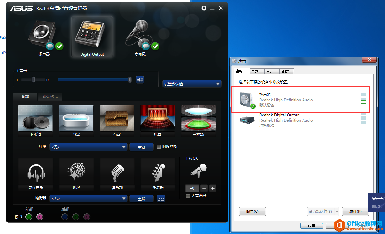Click the rear pink analog jack
The image size is (385, 234).
[x=87, y=217]
